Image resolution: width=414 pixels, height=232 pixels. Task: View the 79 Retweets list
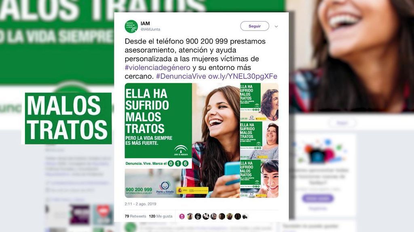(x=135, y=216)
